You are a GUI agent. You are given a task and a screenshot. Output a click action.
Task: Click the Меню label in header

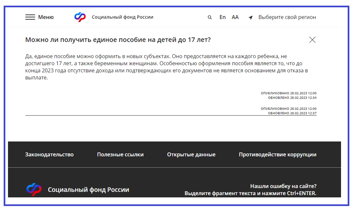[46, 17]
